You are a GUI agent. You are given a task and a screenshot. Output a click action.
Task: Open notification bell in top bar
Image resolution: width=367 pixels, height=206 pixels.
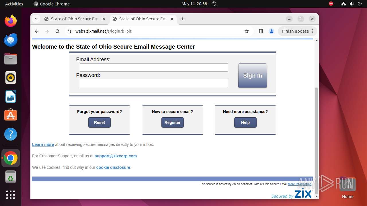tap(214, 4)
